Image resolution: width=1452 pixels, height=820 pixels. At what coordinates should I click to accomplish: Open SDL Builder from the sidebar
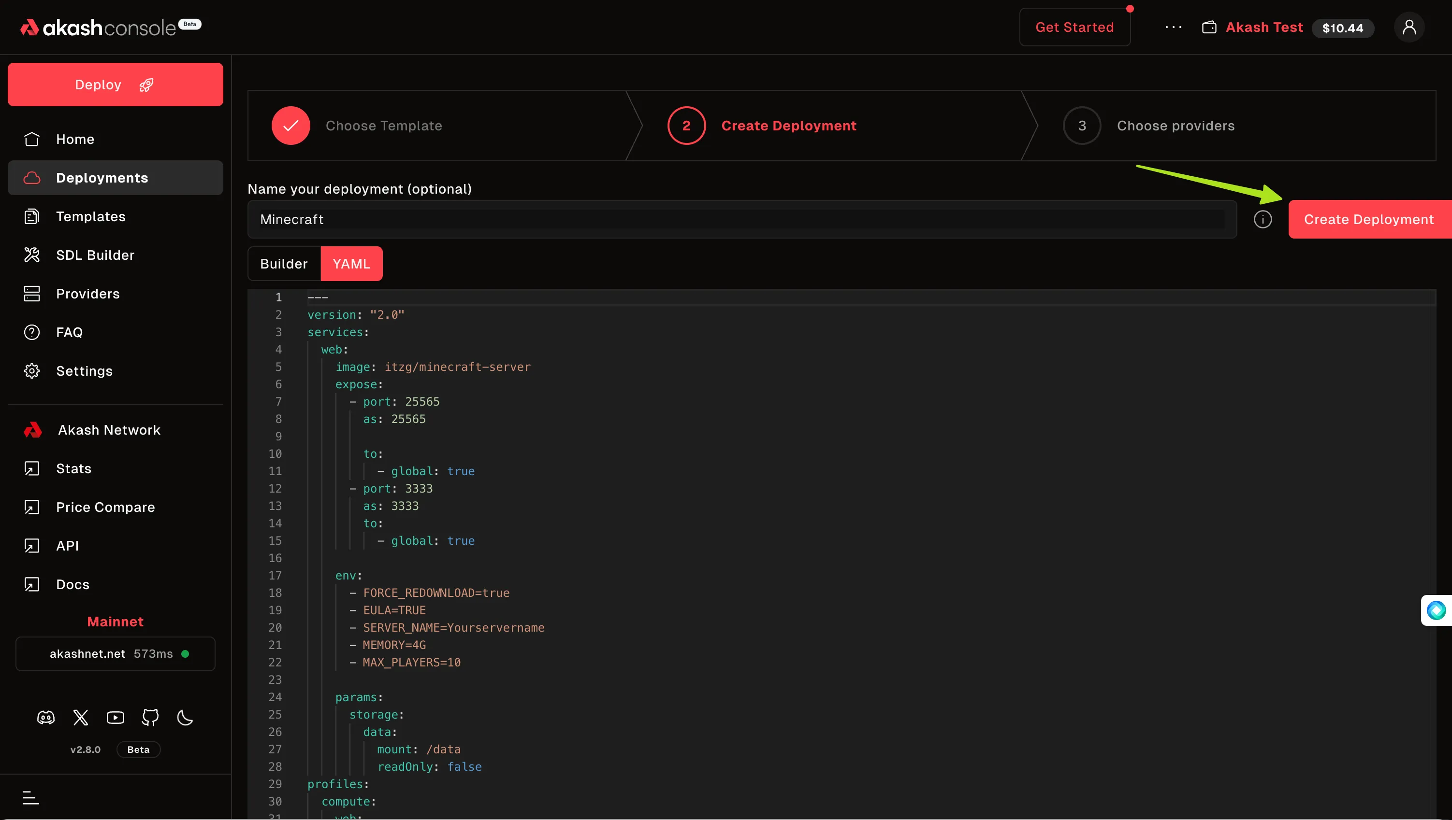(95, 254)
